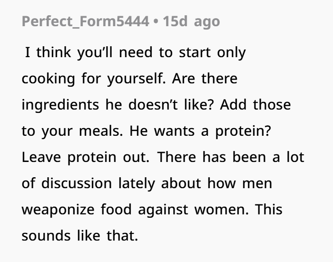Viewport: 333px width, 262px height.
Task: Click the phrase "Are there" in the comment
Action: point(205,79)
